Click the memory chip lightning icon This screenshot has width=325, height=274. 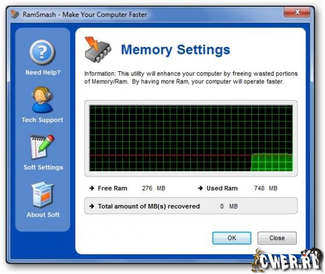pyautogui.click(x=98, y=49)
